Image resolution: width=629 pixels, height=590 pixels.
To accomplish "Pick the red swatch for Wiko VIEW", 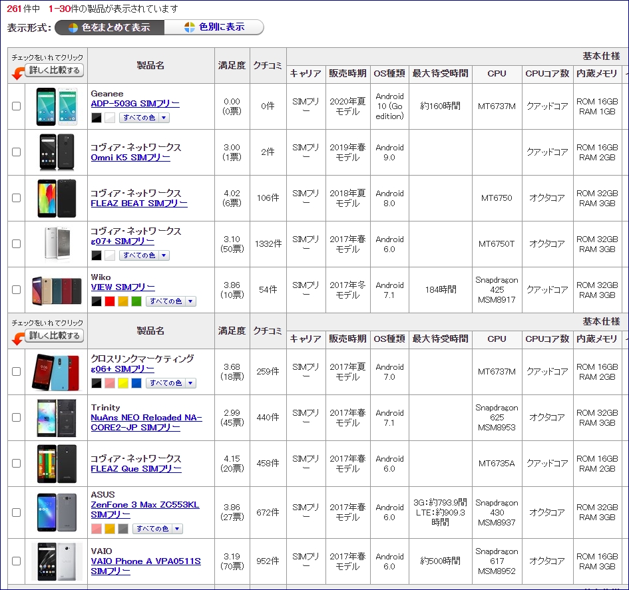I will click(110, 301).
